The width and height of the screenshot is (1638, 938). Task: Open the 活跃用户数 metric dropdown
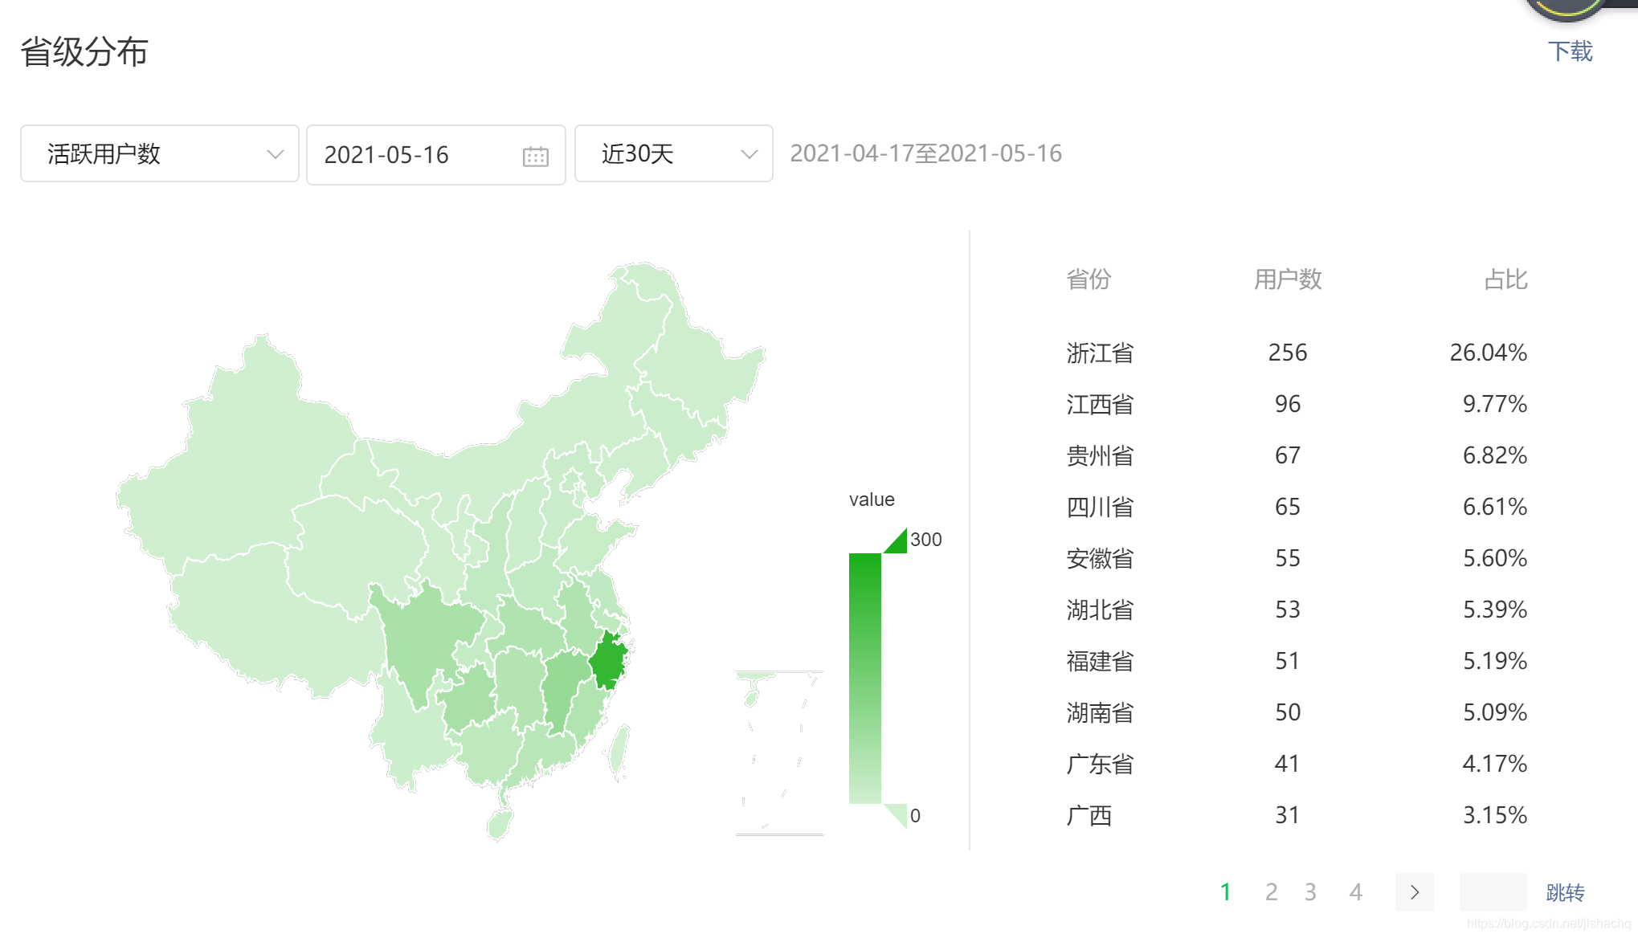coord(160,153)
